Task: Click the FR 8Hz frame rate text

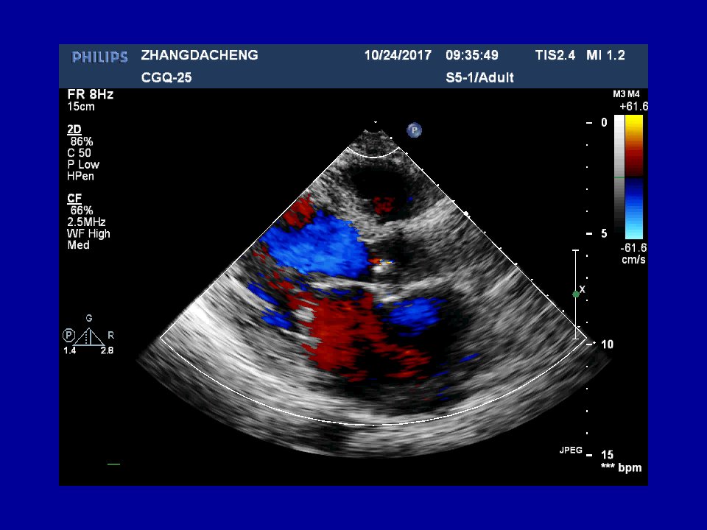Action: tap(90, 95)
